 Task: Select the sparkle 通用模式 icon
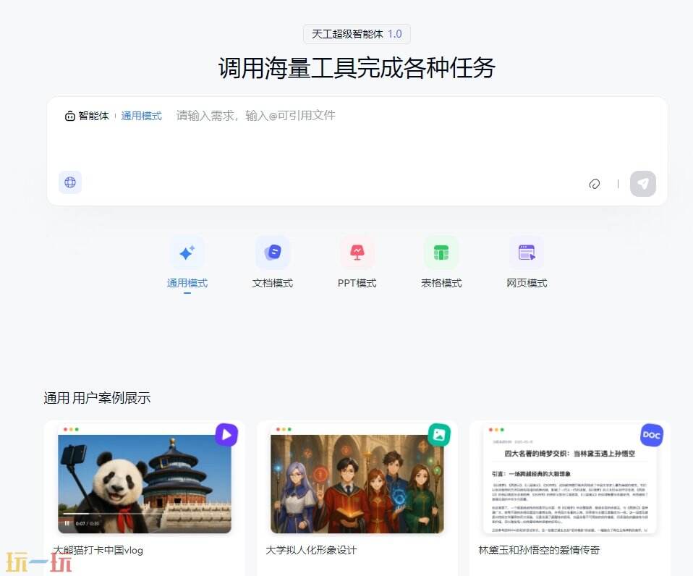tap(187, 252)
